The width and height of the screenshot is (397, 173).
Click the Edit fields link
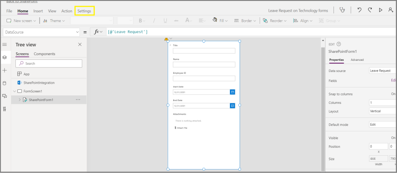coord(394,80)
